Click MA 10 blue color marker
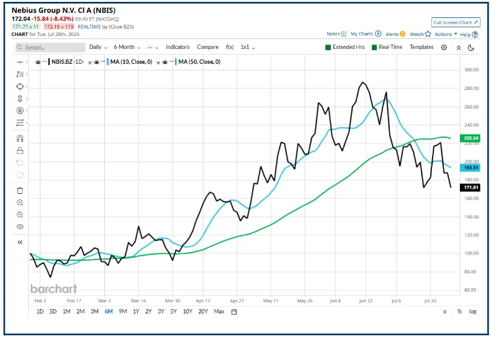Viewport: 491px width, 337px height. tap(108, 62)
